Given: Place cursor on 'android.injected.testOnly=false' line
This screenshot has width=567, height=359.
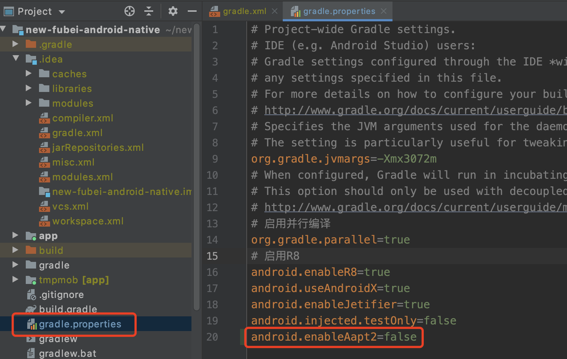Looking at the screenshot, I should pyautogui.click(x=353, y=320).
